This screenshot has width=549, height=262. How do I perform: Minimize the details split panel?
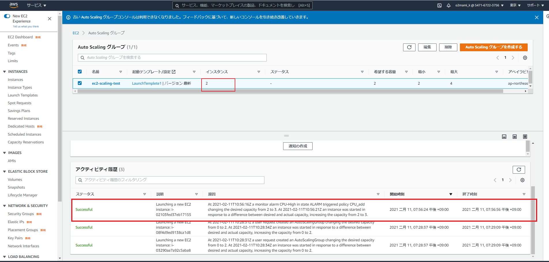(504, 137)
